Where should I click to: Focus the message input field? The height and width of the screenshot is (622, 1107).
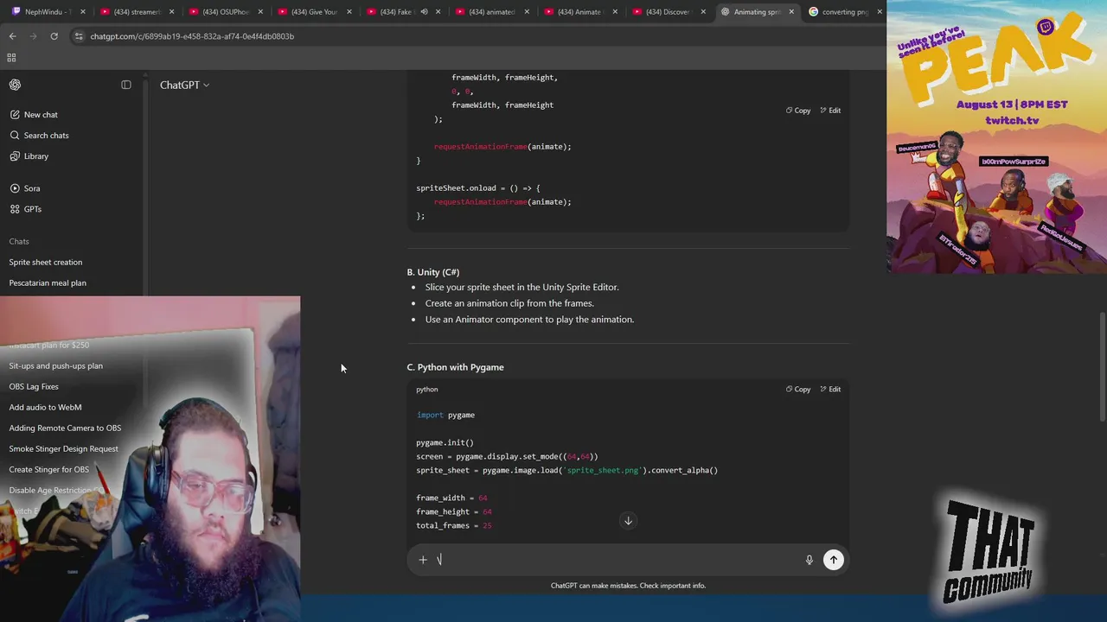616,560
